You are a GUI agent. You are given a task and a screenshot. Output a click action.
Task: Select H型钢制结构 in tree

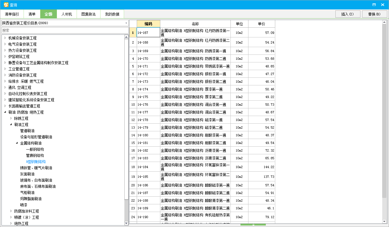click(36, 162)
